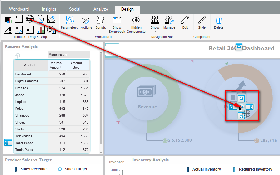Toggle the Actual Inventory legend swatch
The image size is (280, 175).
pyautogui.click(x=187, y=169)
